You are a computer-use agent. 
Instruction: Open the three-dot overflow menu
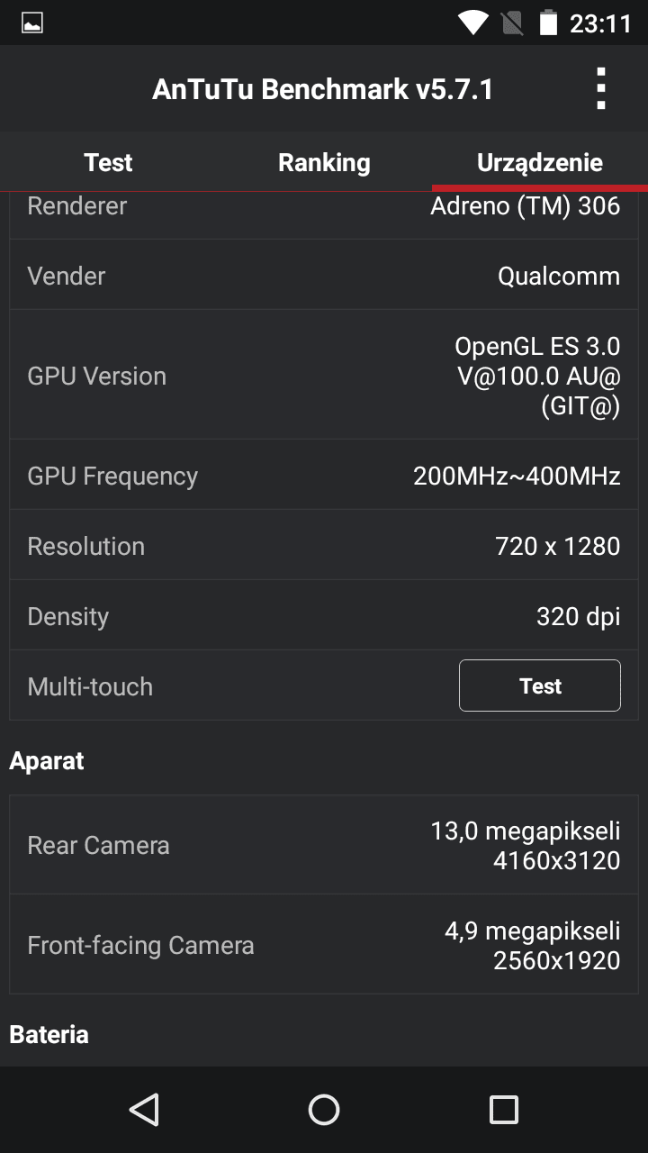point(600,89)
